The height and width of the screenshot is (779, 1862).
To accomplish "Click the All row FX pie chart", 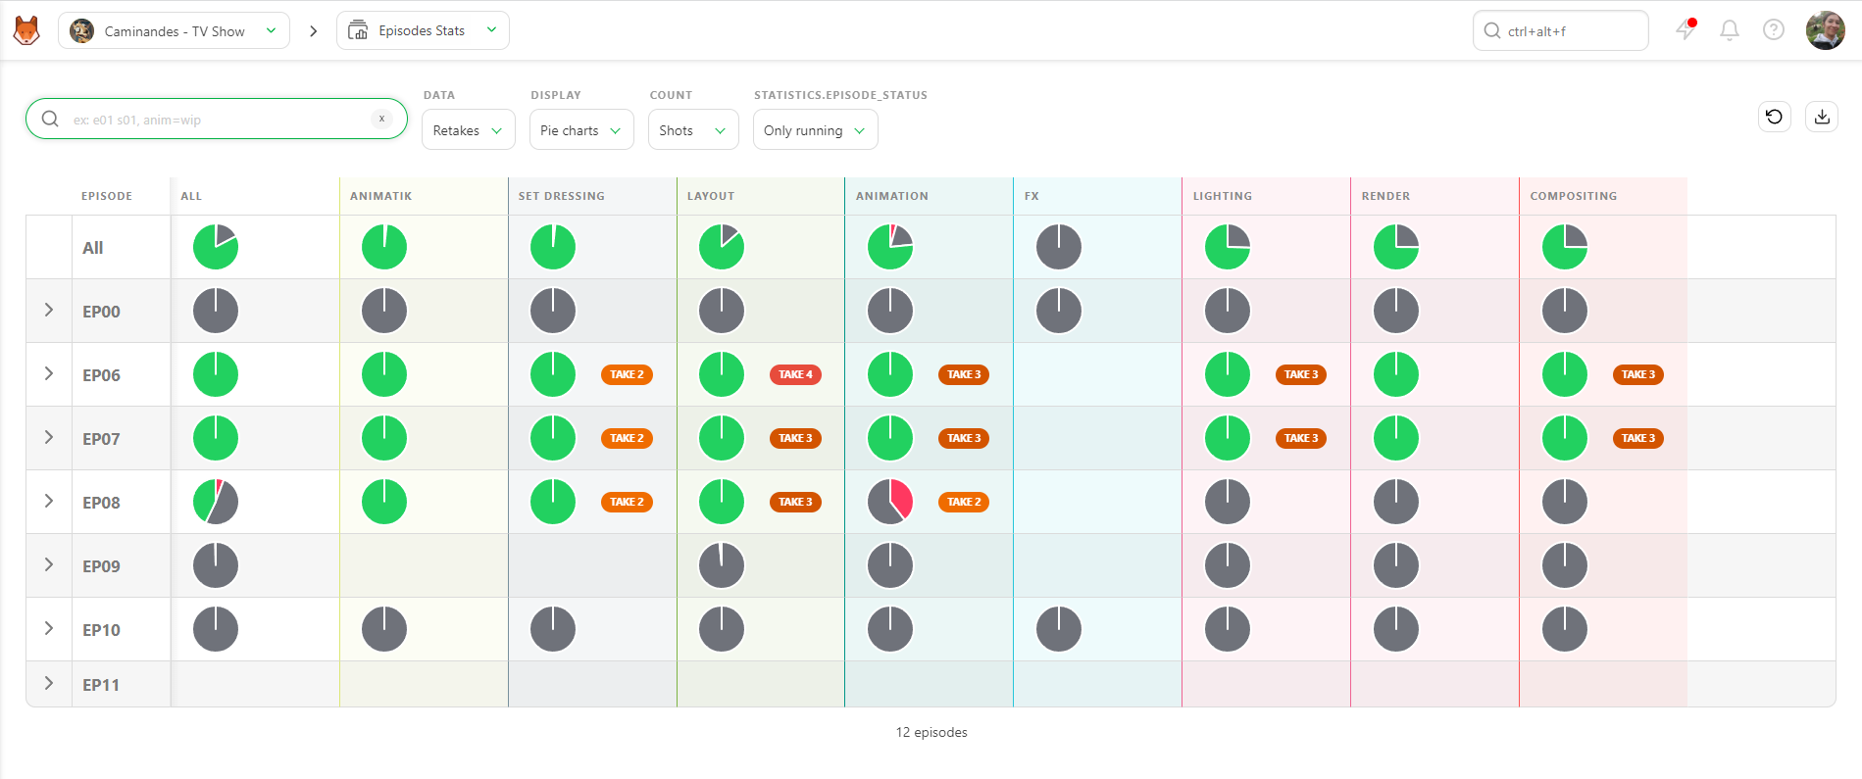I will (1059, 247).
